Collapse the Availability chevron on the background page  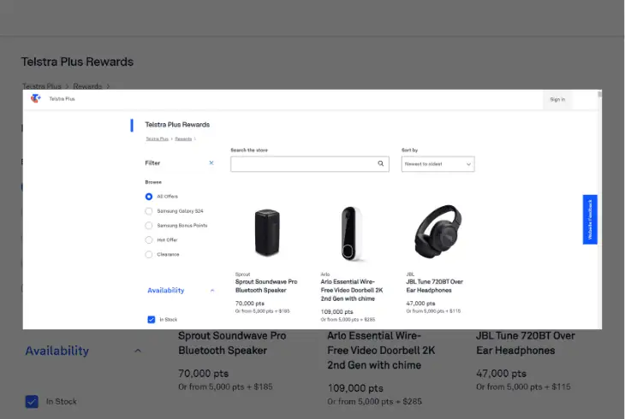click(x=138, y=351)
